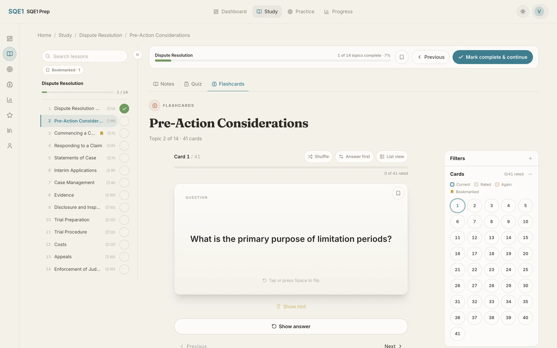This screenshot has width=557, height=348.
Task: Open the brain flashcards icon in left sidebar
Action: [10, 85]
